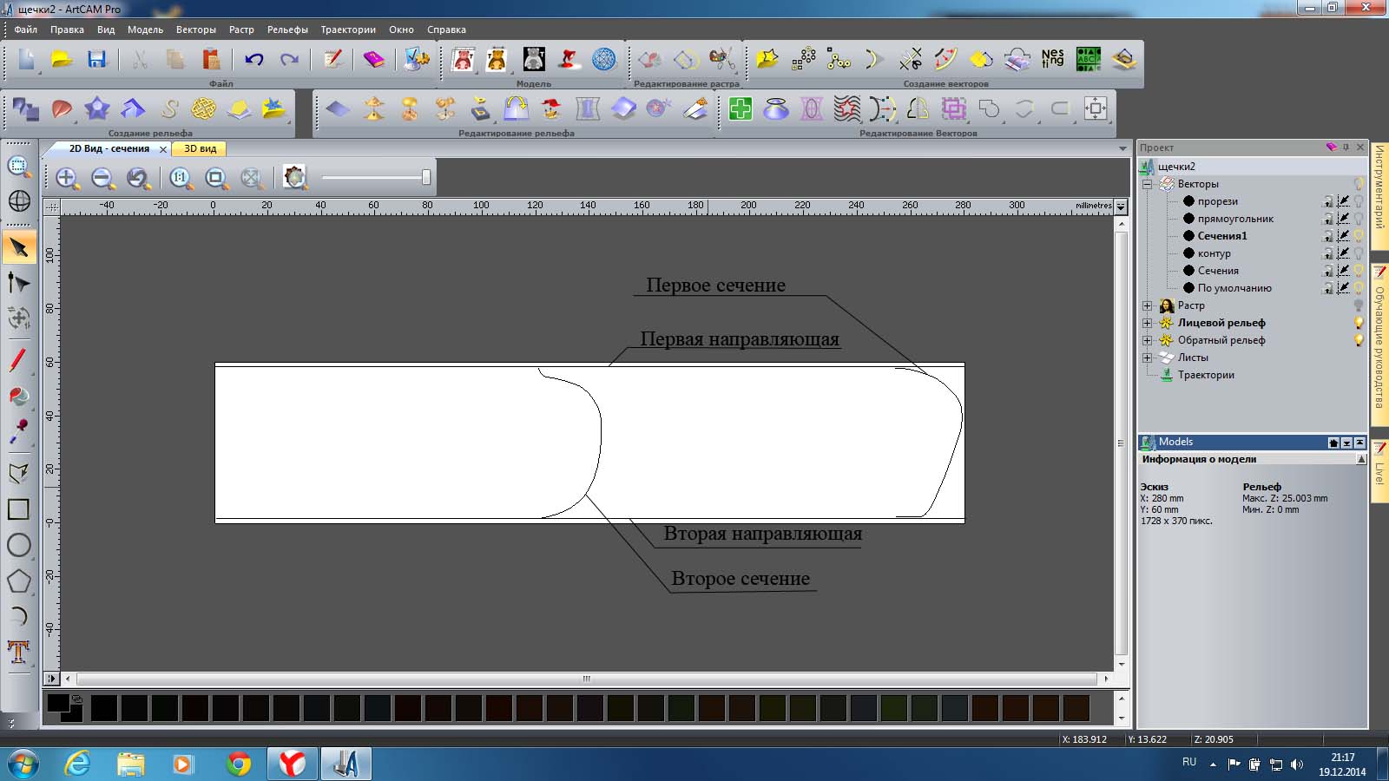Image resolution: width=1389 pixels, height=781 pixels.
Task: Click the primary colour box beside the palette
Action: pyautogui.click(x=58, y=703)
